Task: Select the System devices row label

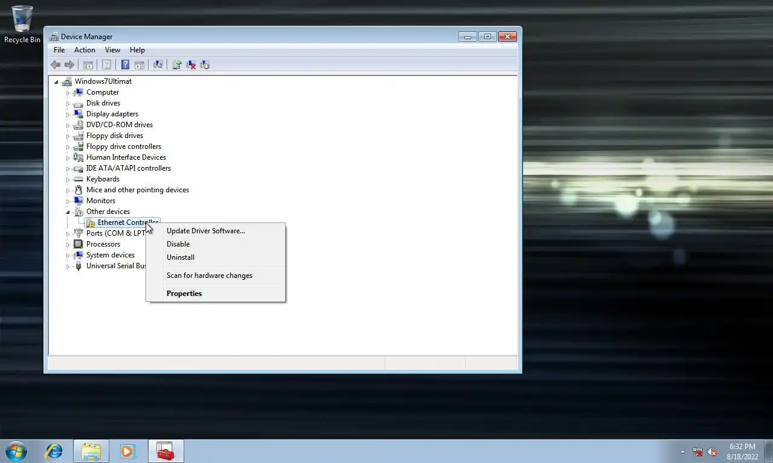Action: coord(111,255)
